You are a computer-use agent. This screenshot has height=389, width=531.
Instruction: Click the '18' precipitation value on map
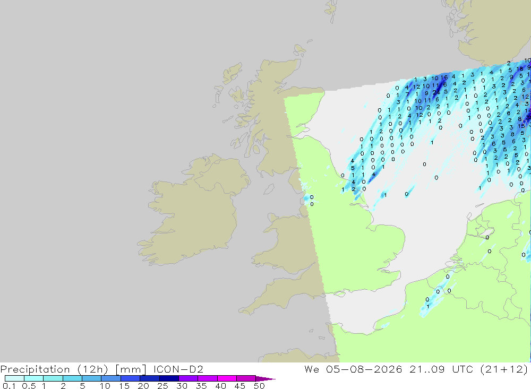tap(519, 69)
